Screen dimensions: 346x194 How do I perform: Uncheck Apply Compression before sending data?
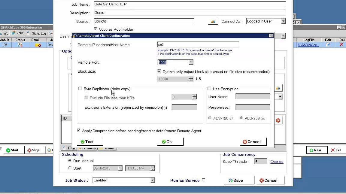(79, 131)
